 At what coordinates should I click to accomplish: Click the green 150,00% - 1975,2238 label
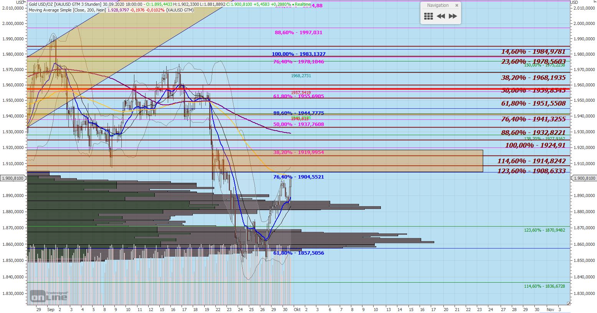(x=544, y=65)
